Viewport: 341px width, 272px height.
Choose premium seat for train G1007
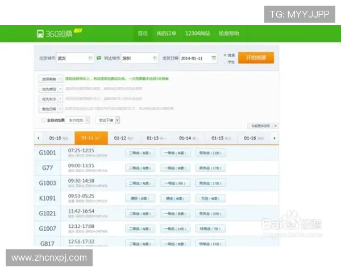point(210,228)
